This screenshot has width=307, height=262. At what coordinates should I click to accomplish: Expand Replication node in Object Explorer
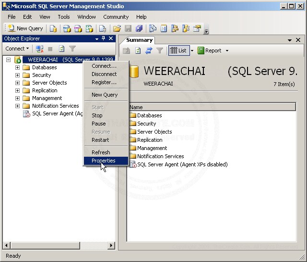tap(17, 90)
